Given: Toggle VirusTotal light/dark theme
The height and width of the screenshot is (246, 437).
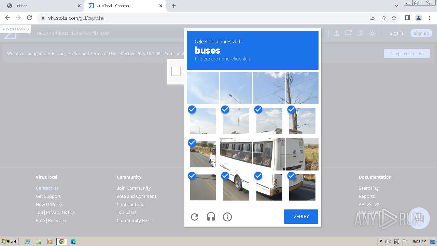Looking at the screenshot, I should pos(372,33).
